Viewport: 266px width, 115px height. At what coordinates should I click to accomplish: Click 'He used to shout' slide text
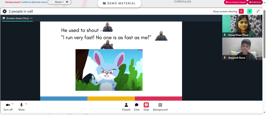pos(82,30)
